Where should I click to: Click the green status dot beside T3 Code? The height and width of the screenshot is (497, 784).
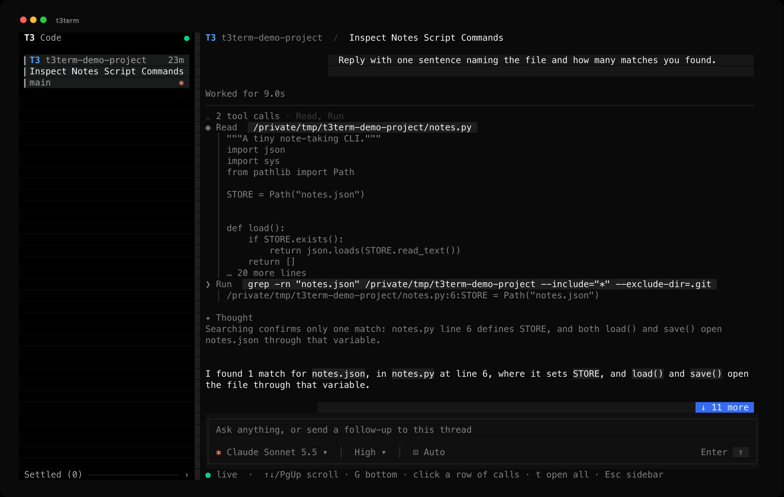[186, 38]
